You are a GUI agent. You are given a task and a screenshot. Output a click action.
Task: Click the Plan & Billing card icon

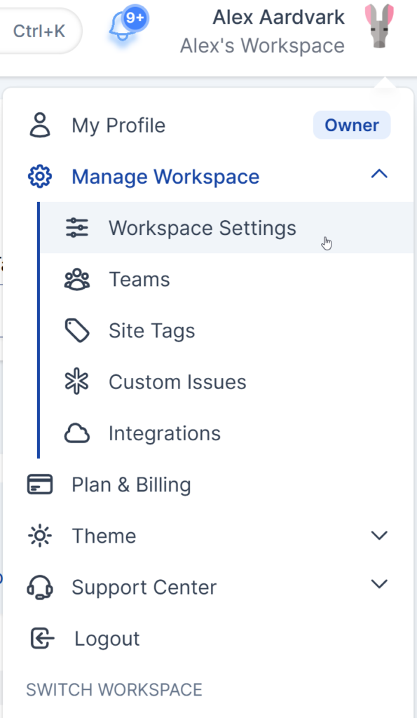pos(40,484)
